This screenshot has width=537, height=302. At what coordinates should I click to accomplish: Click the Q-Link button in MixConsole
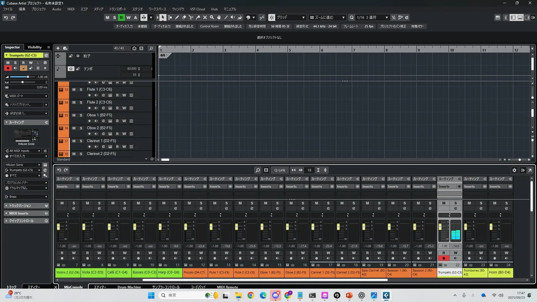tap(279, 170)
